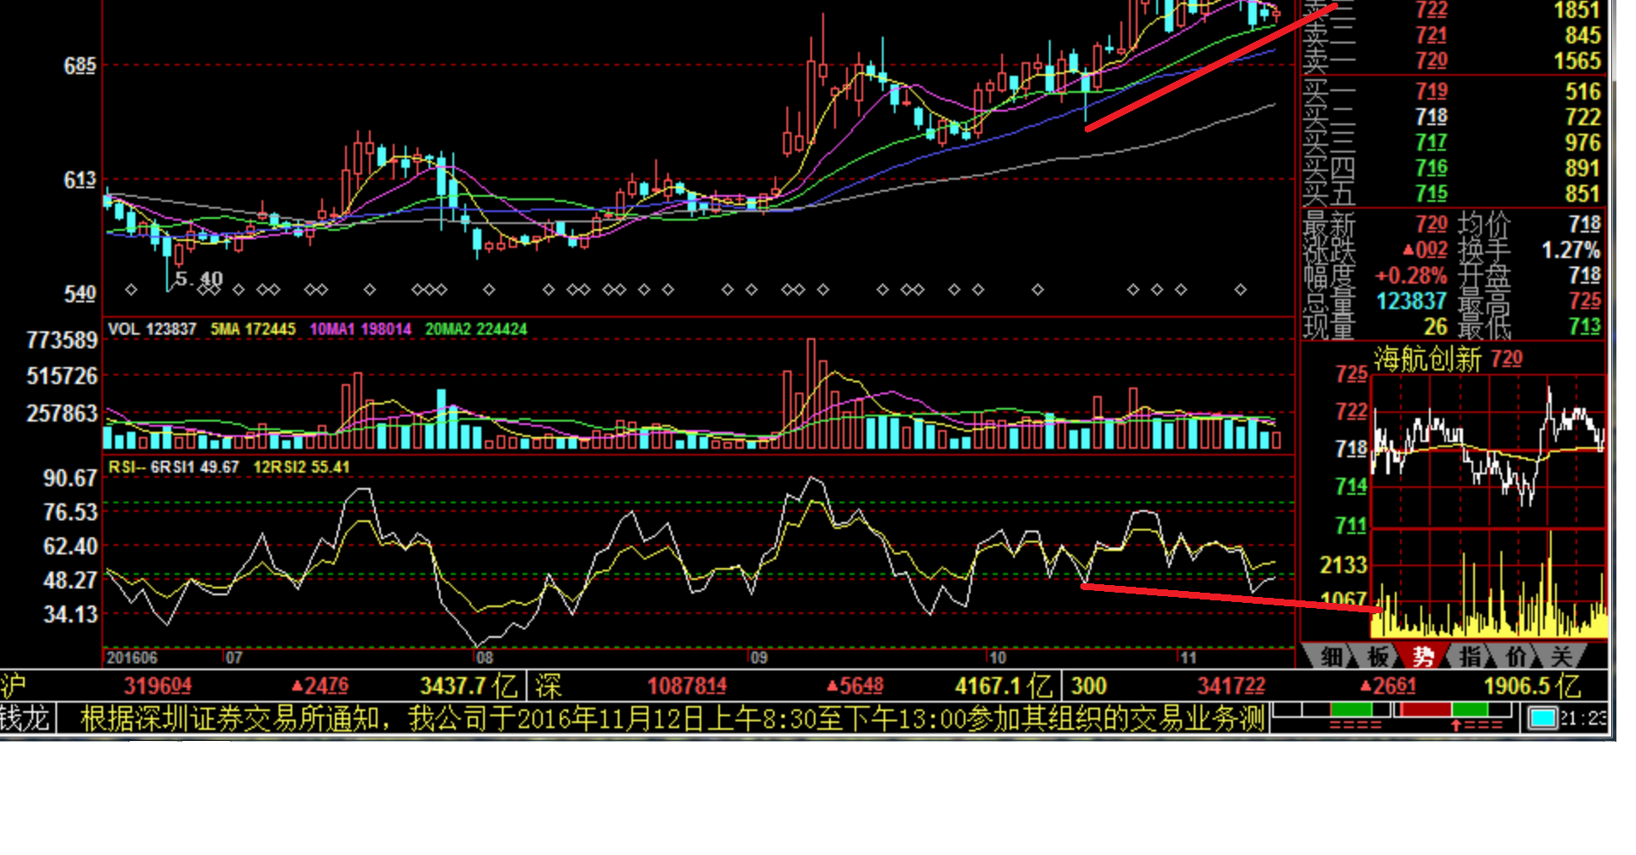Image resolution: width=1636 pixels, height=855 pixels.
Task: Select the 沪 Shanghai index value 319604
Action: (x=158, y=686)
